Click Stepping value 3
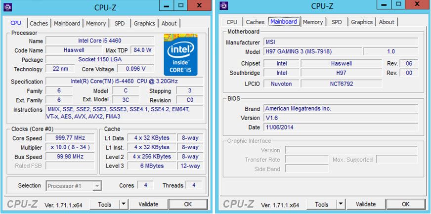This screenshot has width=431, height=214. click(190, 90)
